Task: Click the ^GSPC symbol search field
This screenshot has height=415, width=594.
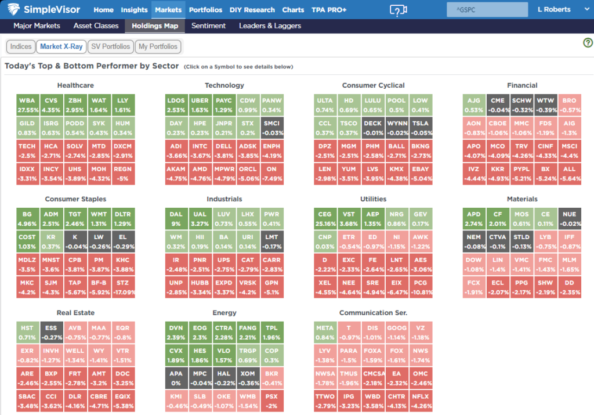Action: [x=487, y=10]
